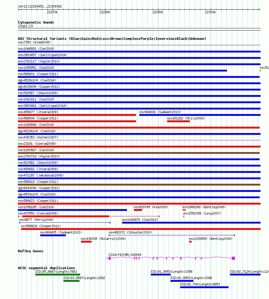Open the nsv1062411 (Coe2014) variant
269x299 pixels.
[36, 99]
